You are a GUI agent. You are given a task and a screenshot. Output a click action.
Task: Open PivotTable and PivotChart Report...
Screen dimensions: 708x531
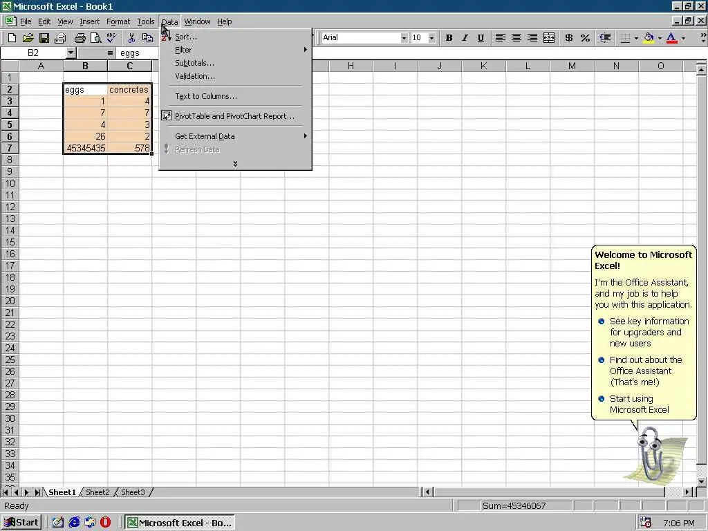coord(235,116)
